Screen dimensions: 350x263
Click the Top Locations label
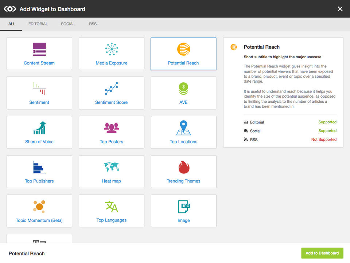[183, 142]
